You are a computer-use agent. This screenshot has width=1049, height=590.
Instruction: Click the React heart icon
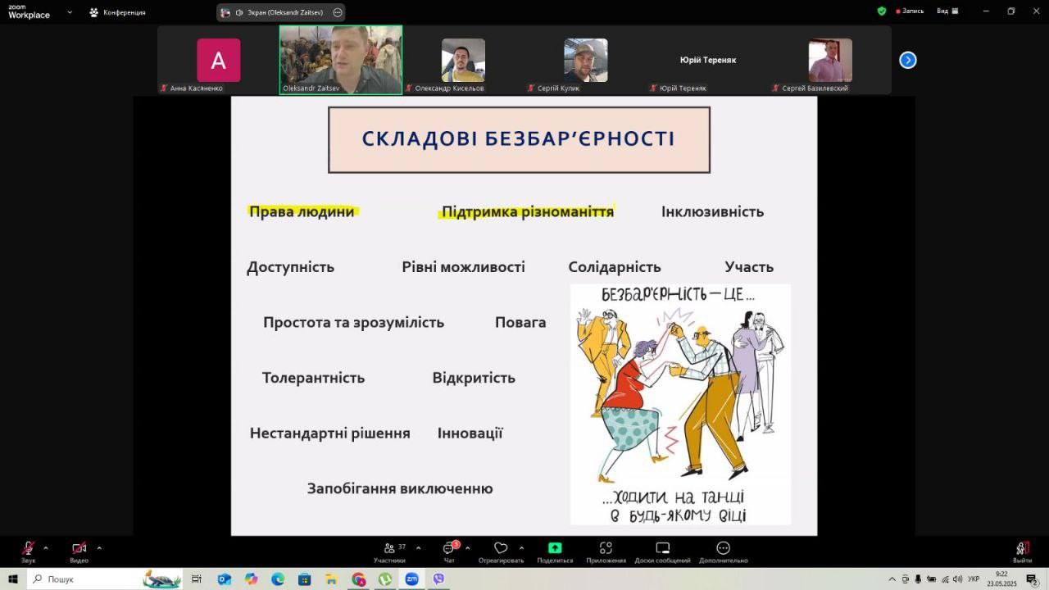pyautogui.click(x=501, y=551)
